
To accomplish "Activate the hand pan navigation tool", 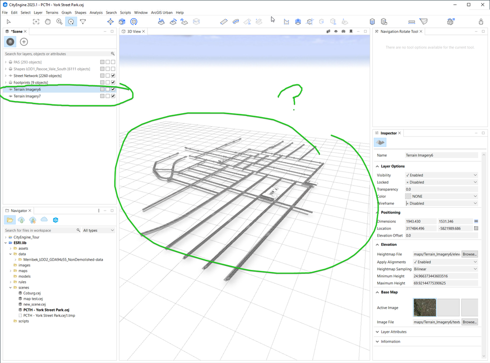I will [48, 22].
